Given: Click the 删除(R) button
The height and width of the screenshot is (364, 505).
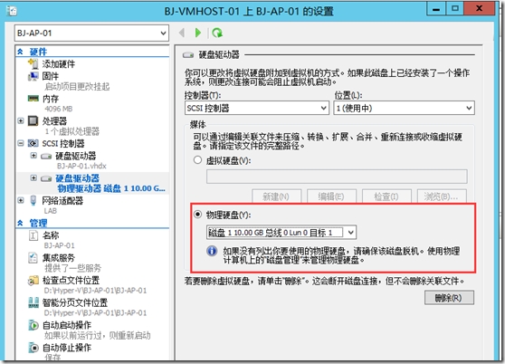Looking at the screenshot, I should pyautogui.click(x=449, y=298).
